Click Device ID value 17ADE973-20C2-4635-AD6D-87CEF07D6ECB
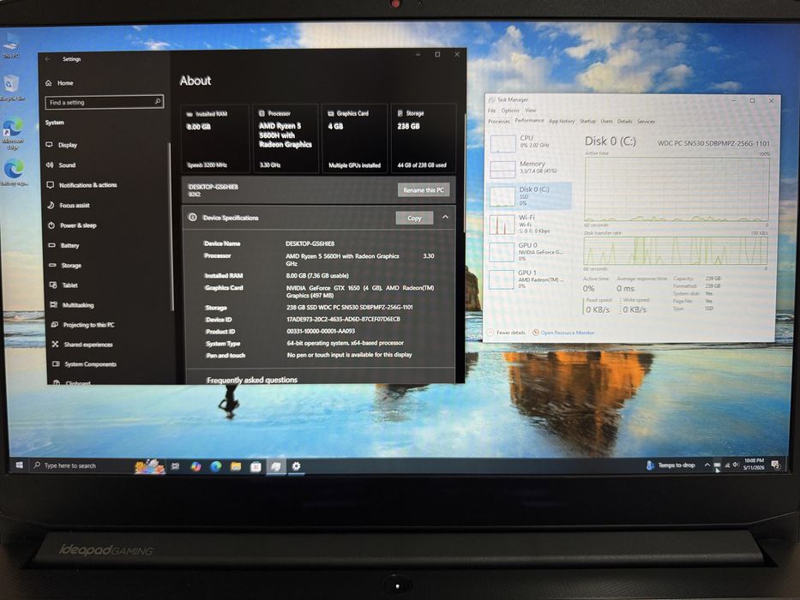This screenshot has width=800, height=600. click(343, 320)
